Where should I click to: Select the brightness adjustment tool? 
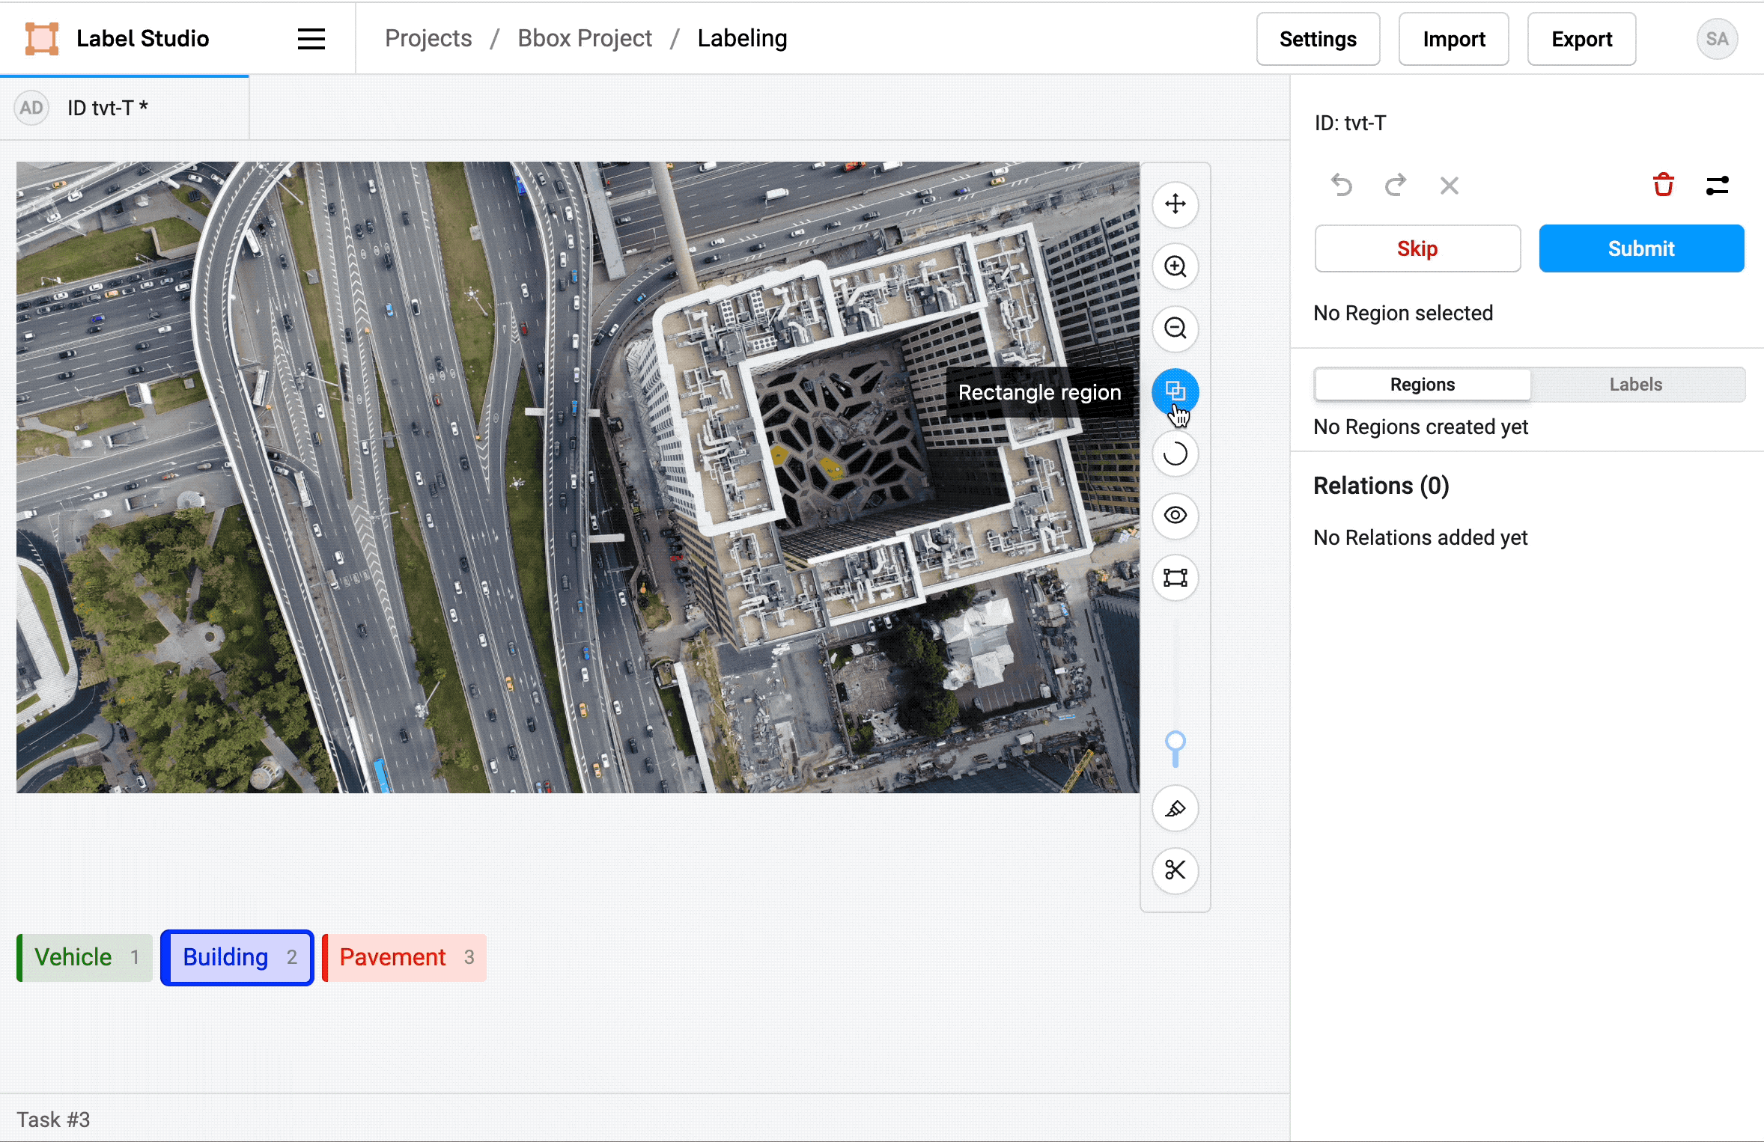click(1175, 809)
